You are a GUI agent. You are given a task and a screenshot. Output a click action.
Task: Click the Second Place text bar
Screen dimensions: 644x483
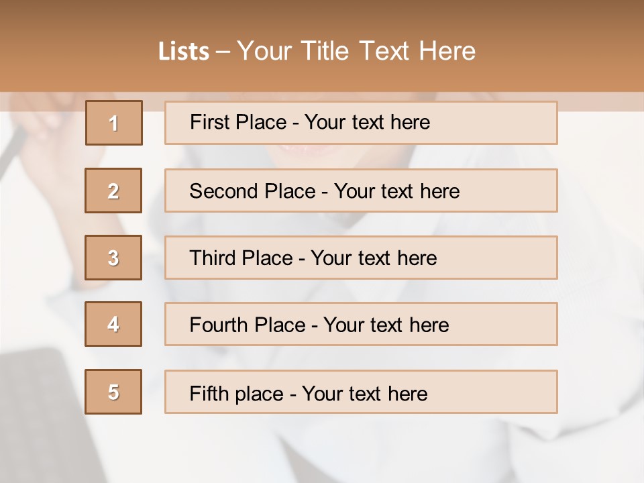click(361, 191)
